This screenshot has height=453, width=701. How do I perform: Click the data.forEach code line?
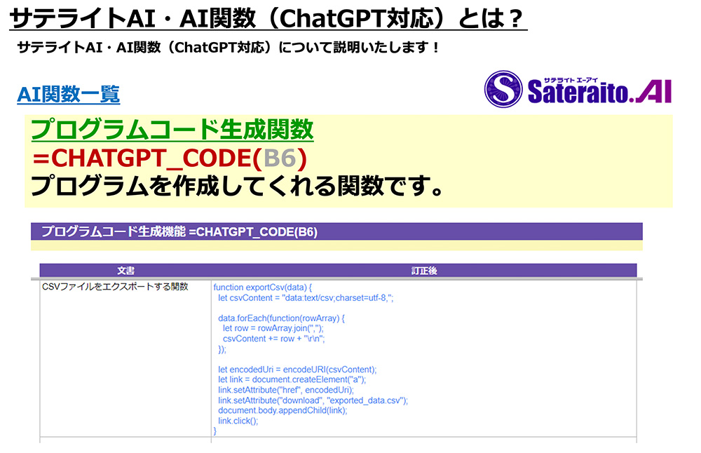click(x=282, y=318)
